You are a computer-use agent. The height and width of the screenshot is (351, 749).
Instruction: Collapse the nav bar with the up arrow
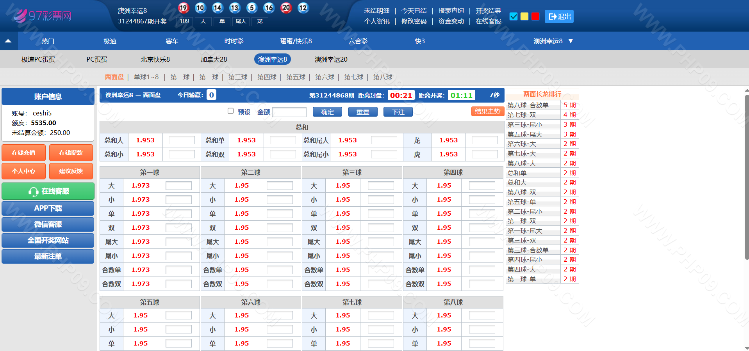[x=8, y=41]
